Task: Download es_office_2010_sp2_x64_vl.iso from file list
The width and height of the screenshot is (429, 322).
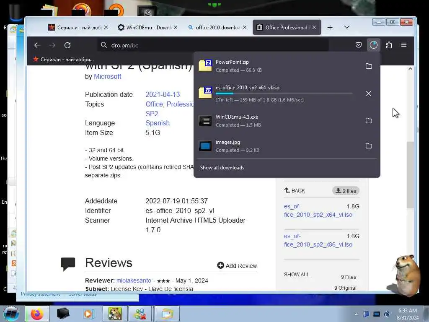Action: [x=318, y=210]
